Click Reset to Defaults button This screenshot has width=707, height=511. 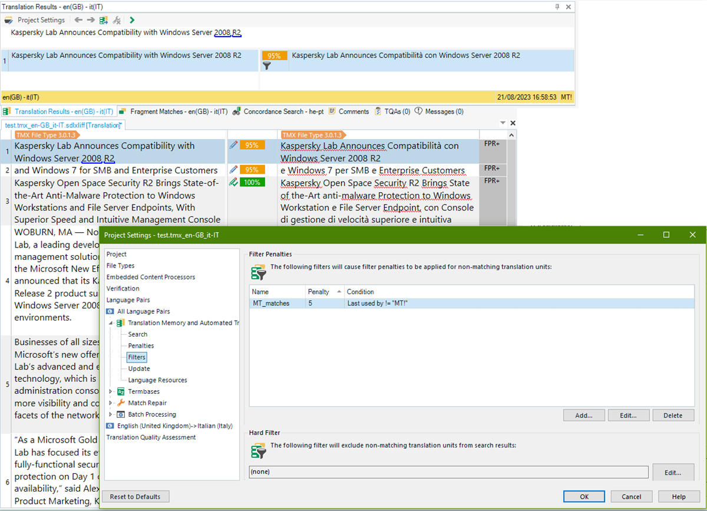point(136,496)
